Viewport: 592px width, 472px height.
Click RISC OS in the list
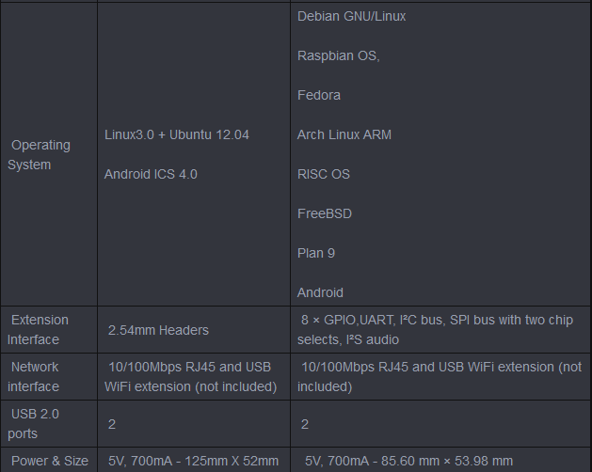click(323, 174)
